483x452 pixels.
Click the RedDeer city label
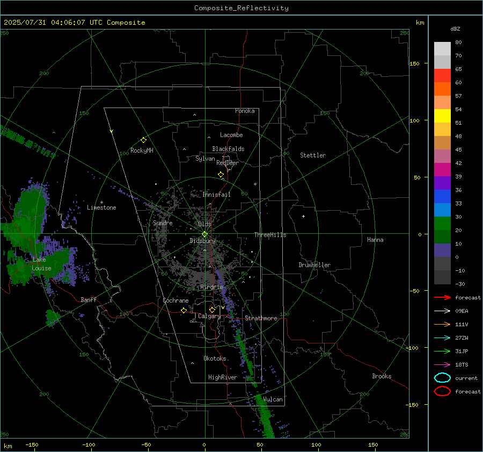tap(228, 163)
